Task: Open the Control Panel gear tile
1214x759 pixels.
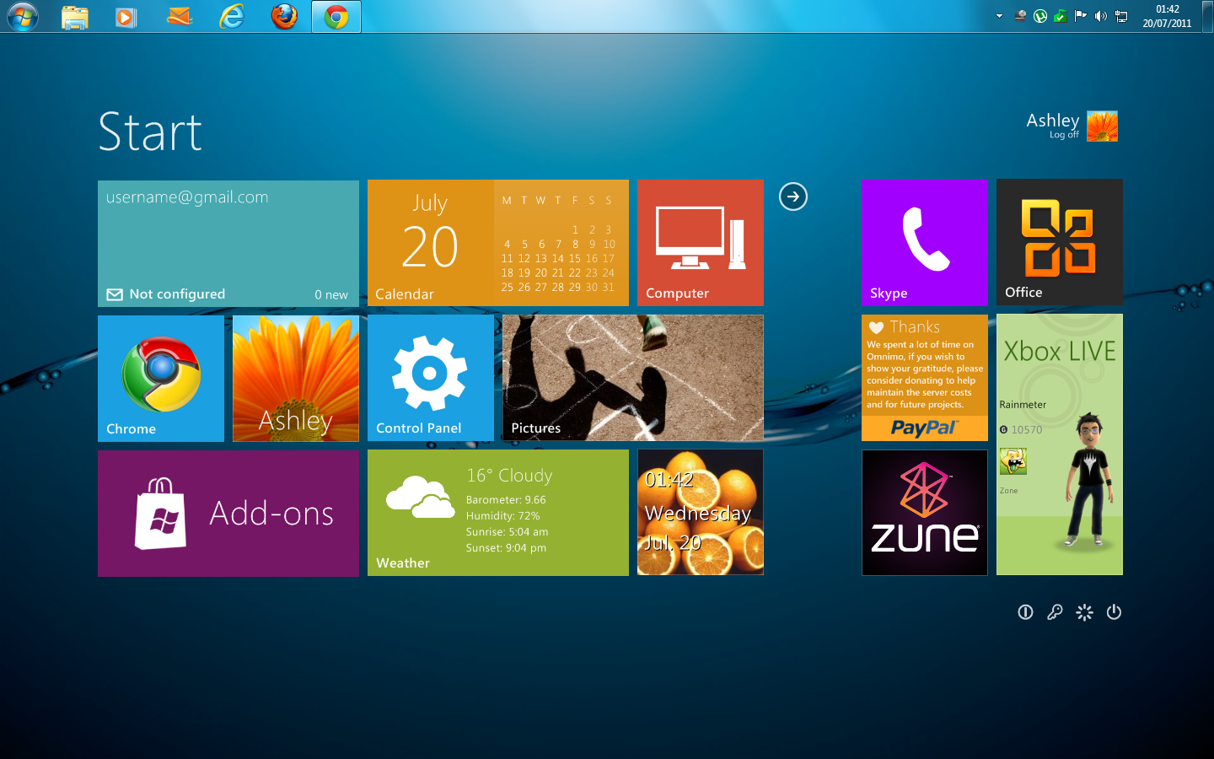Action: click(x=431, y=378)
